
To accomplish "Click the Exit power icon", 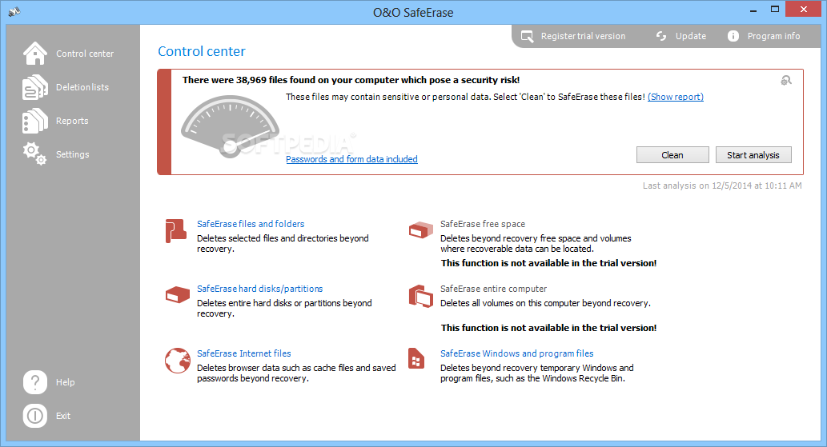I will tap(34, 416).
